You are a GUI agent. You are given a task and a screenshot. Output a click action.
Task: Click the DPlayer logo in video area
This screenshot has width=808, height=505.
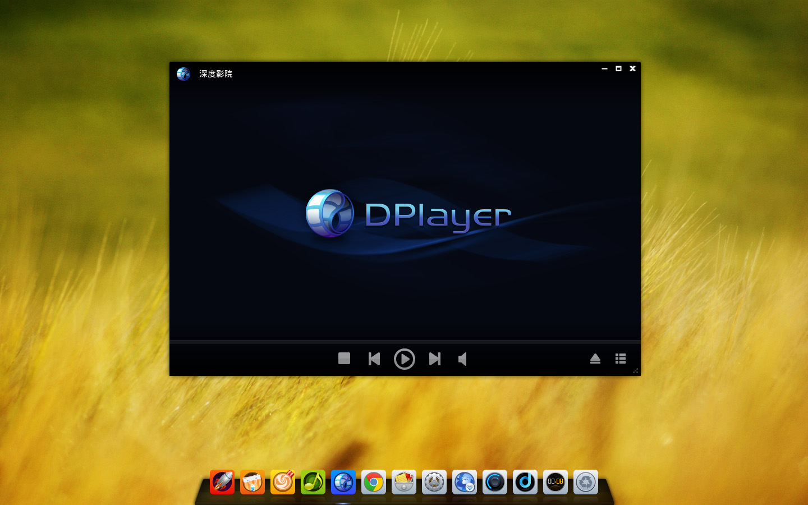408,214
